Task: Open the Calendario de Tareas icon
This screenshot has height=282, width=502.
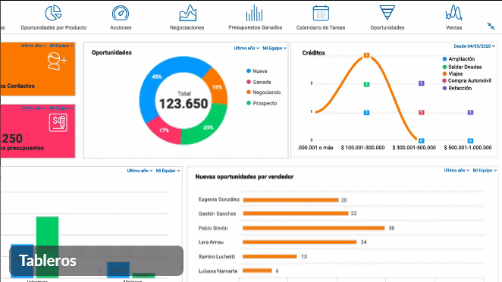Action: [321, 13]
